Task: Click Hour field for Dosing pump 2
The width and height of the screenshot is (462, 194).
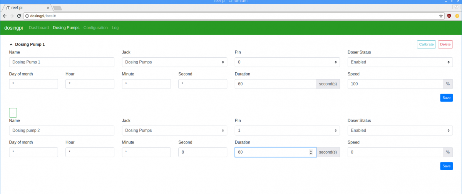Action: point(90,152)
